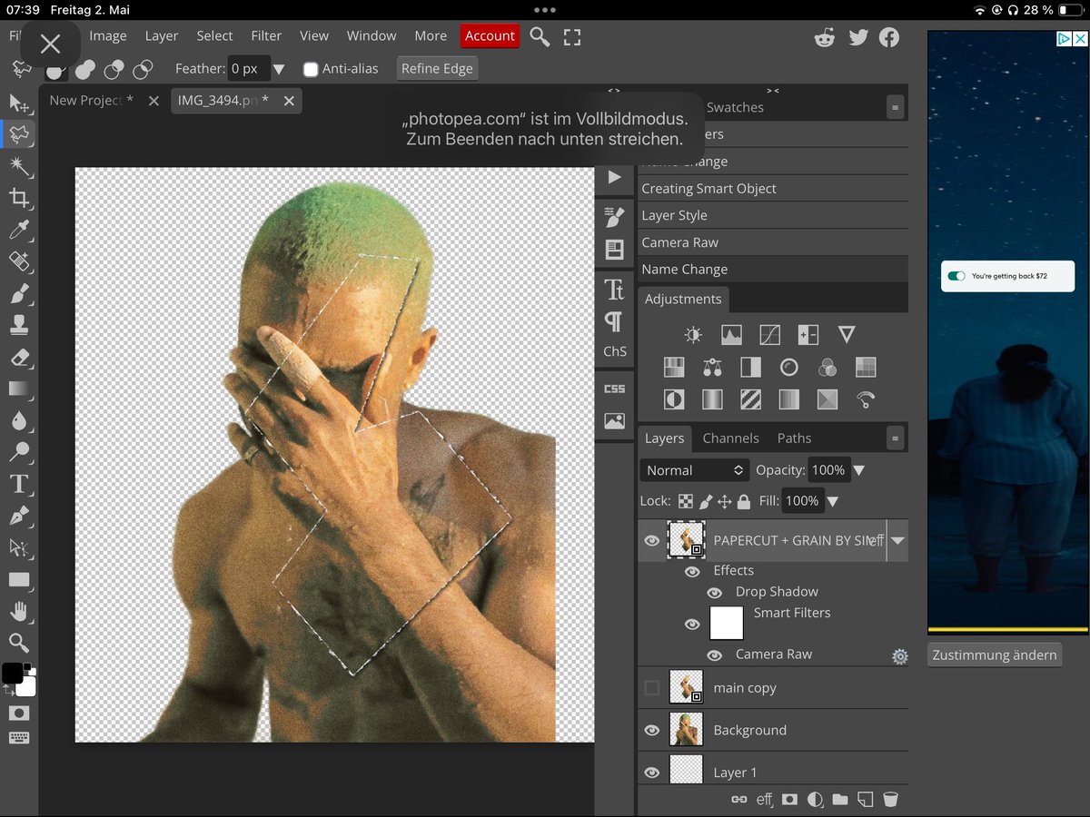Add a Channel Mixer adjustment
Viewport: 1090px width, 817px height.
pos(827,368)
